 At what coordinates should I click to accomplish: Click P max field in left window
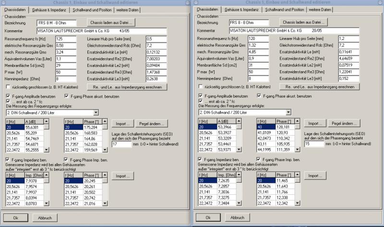(66, 72)
